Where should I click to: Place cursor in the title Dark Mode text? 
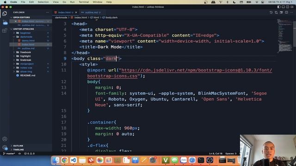[110, 47]
